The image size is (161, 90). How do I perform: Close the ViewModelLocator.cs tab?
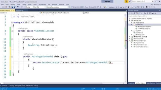(x=14, y=10)
